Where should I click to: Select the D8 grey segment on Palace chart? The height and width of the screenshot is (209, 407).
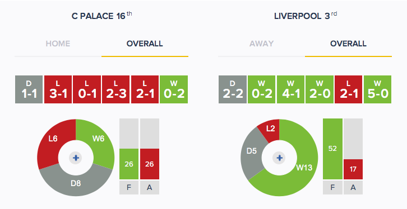(x=76, y=183)
